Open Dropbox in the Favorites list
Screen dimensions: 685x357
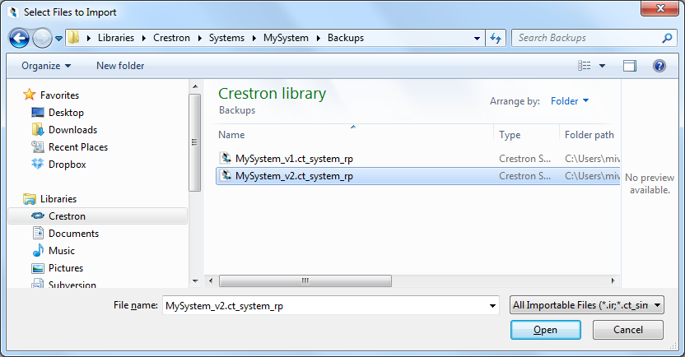pyautogui.click(x=68, y=165)
